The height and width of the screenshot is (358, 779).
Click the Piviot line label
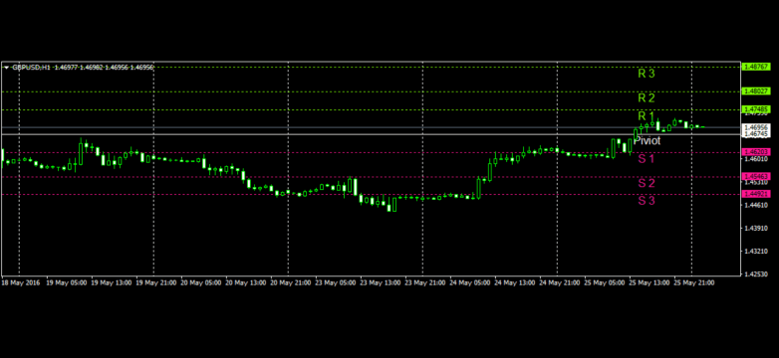click(648, 141)
